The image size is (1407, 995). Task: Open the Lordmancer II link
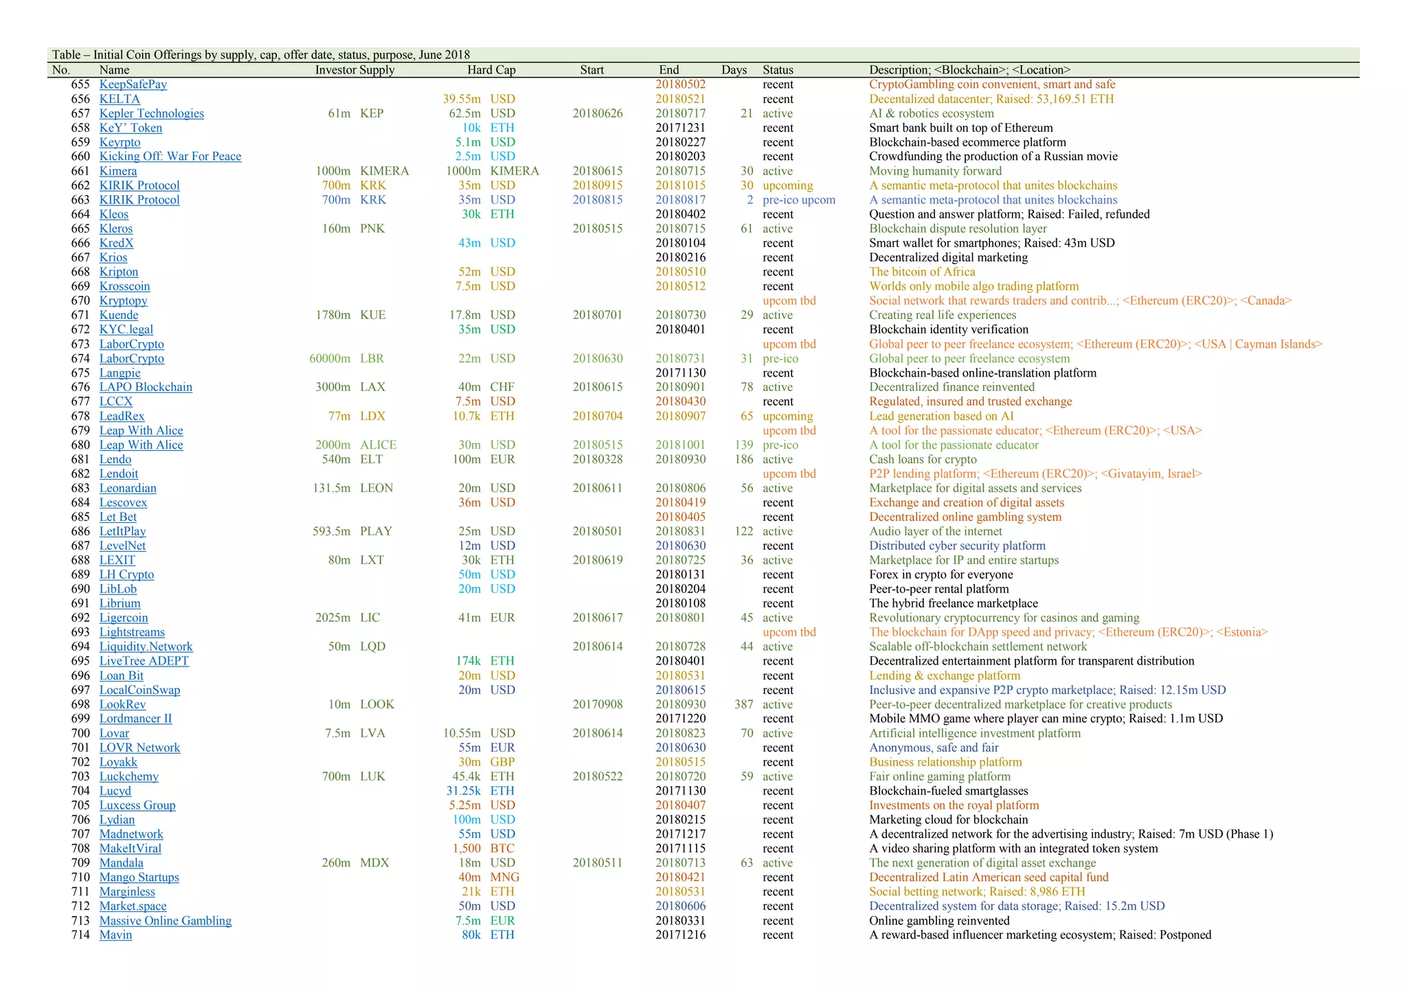coord(135,719)
